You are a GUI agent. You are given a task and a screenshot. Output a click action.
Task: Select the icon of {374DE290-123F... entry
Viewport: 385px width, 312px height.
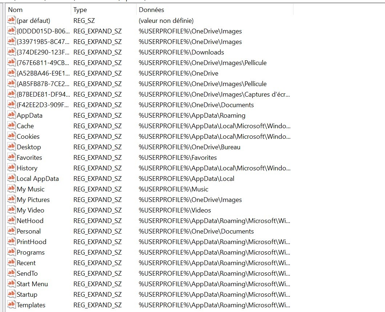(x=12, y=52)
